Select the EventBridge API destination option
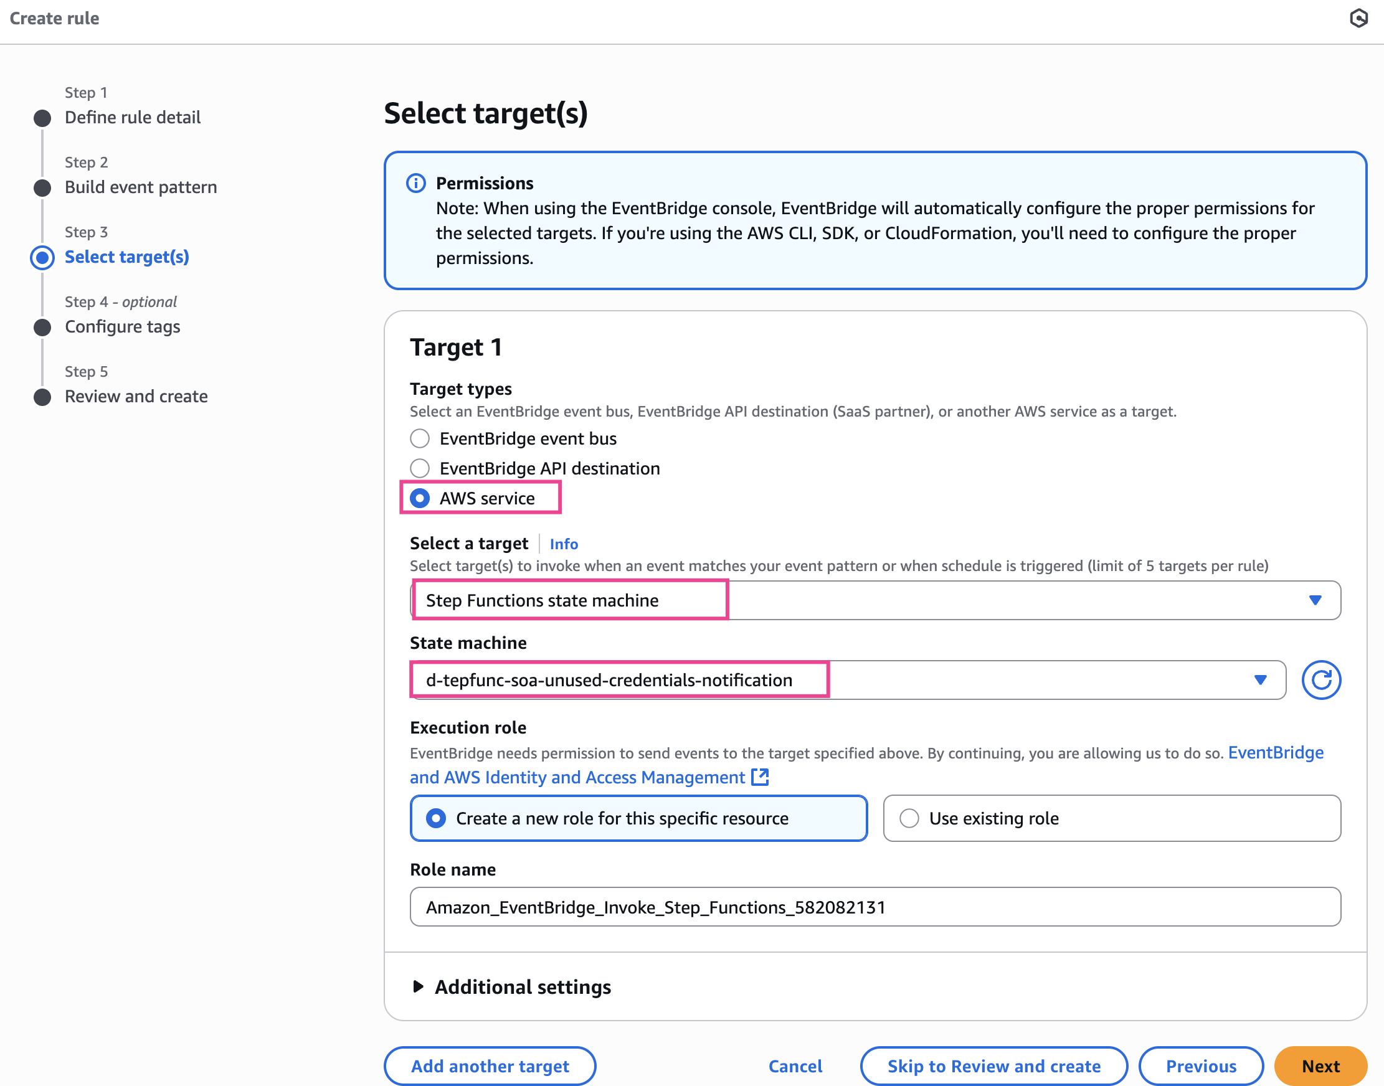1384x1086 pixels. click(420, 469)
